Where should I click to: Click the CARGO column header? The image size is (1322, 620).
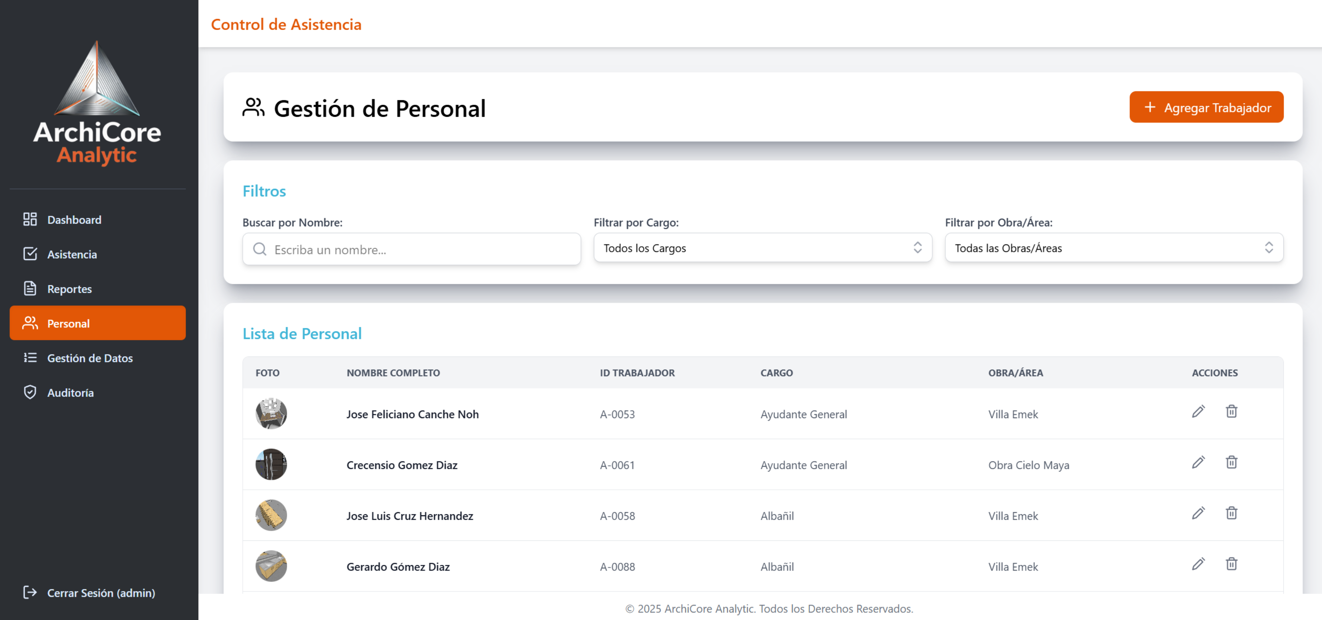pos(776,373)
